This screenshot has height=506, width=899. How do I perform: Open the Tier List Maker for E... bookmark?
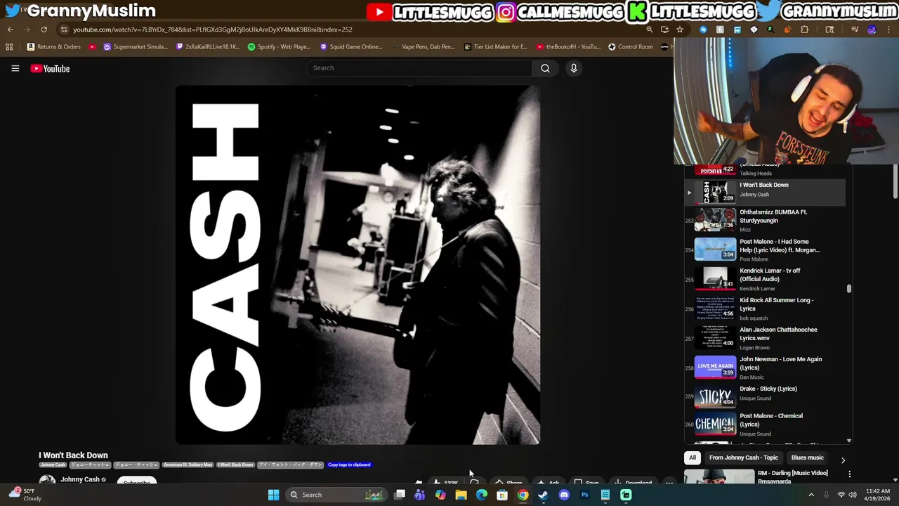pos(495,46)
